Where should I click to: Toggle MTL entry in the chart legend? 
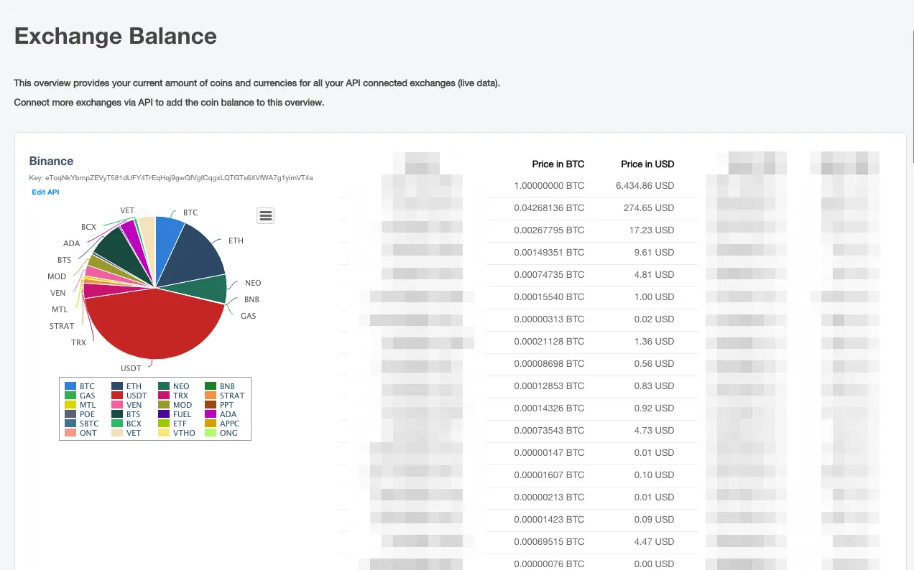[x=79, y=405]
